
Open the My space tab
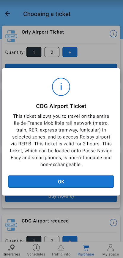pyautogui.click(x=111, y=250)
